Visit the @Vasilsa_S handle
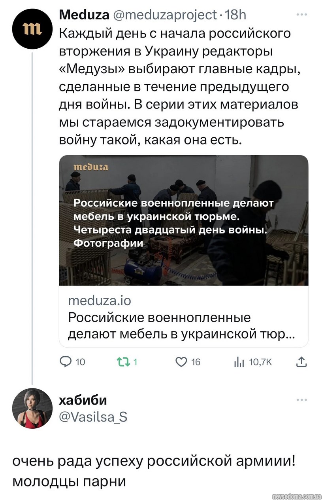Viewport: 322px width, 500px height. click(93, 416)
